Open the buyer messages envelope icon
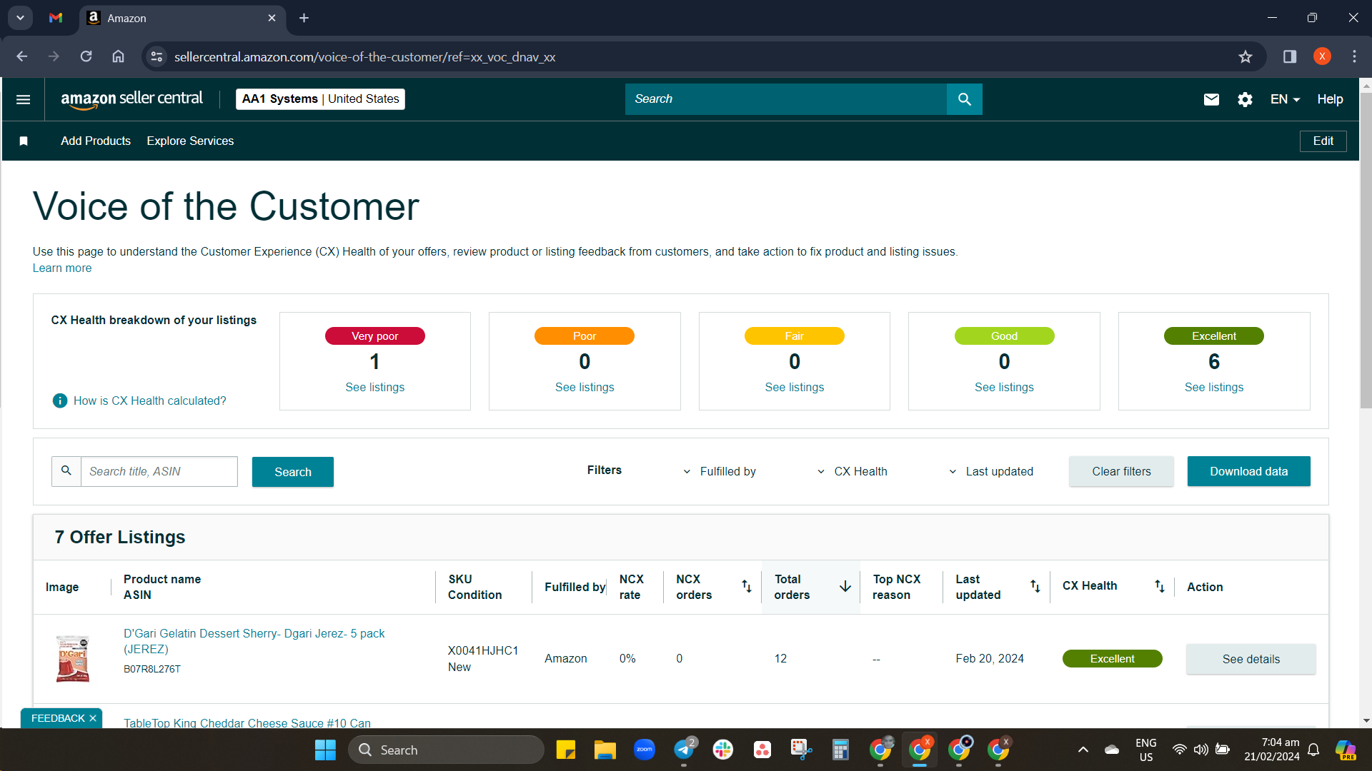The height and width of the screenshot is (771, 1372). (1211, 99)
